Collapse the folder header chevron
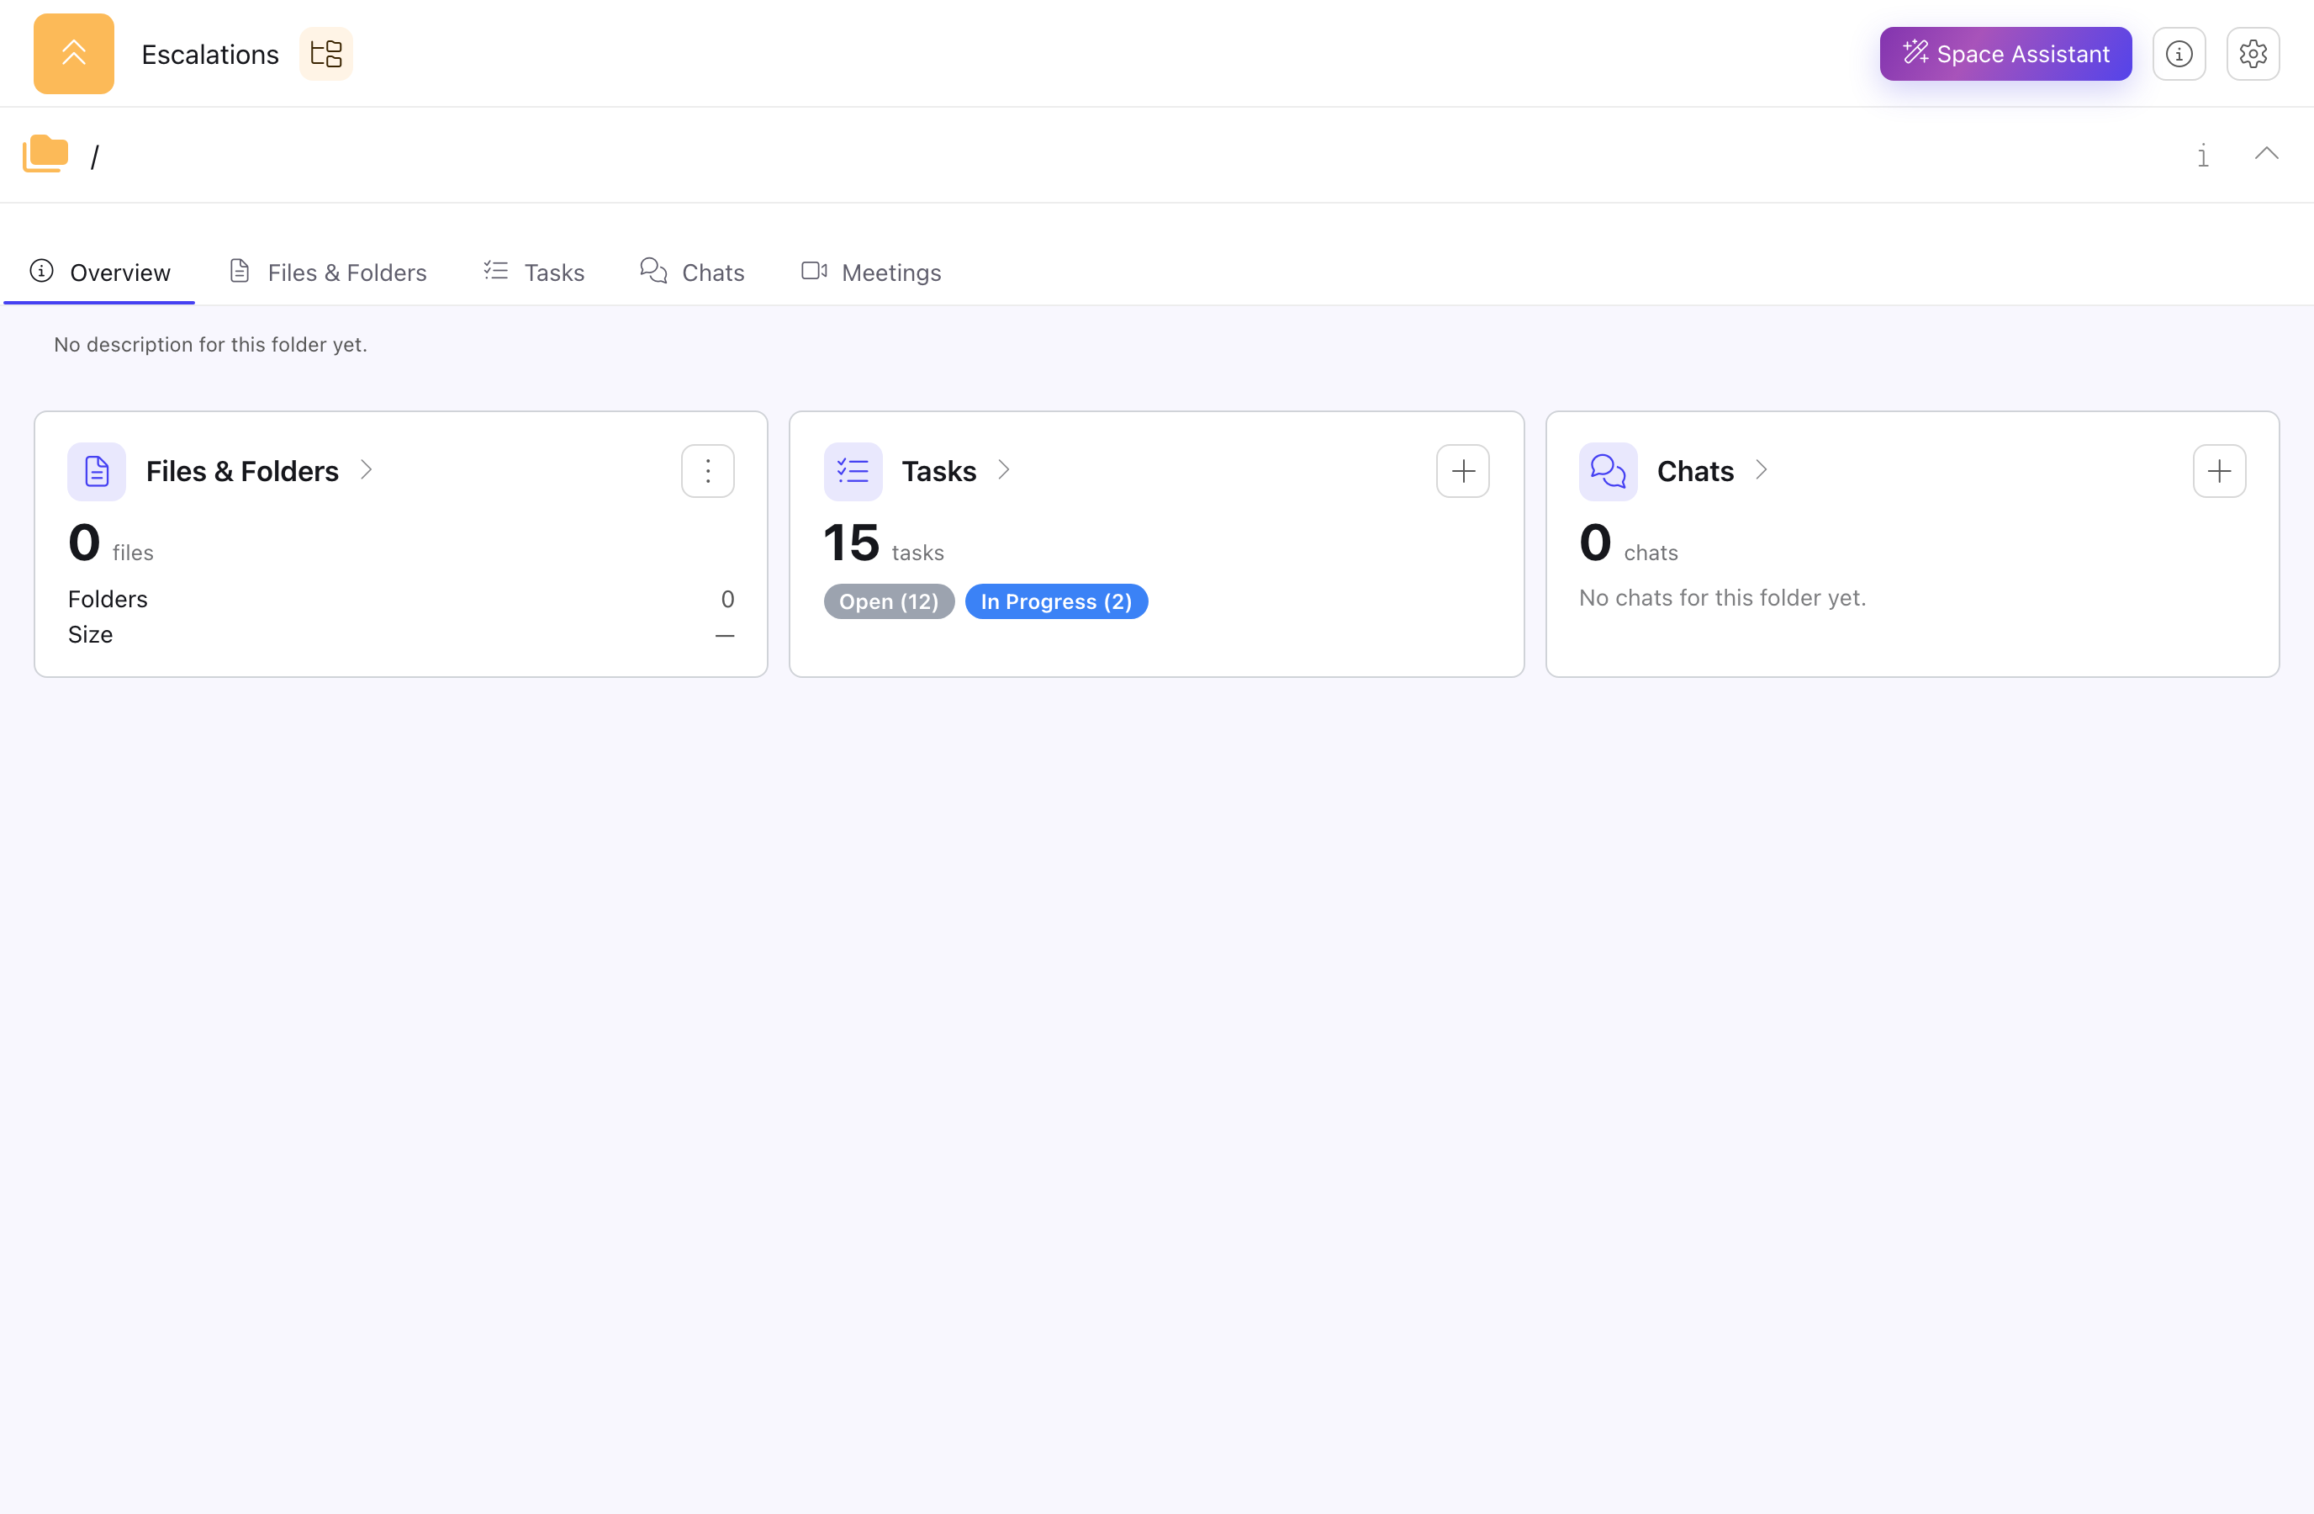The image size is (2314, 1514). [x=2266, y=154]
